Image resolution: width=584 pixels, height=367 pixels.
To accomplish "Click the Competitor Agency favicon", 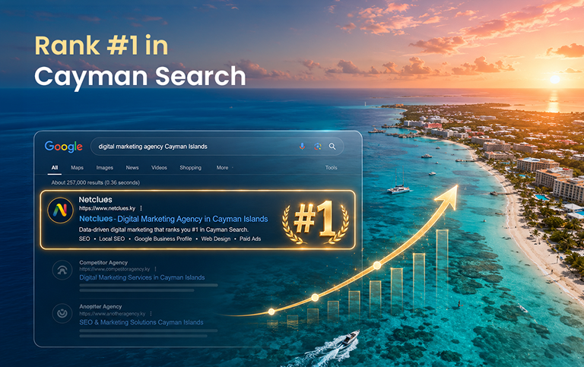I will coord(62,270).
